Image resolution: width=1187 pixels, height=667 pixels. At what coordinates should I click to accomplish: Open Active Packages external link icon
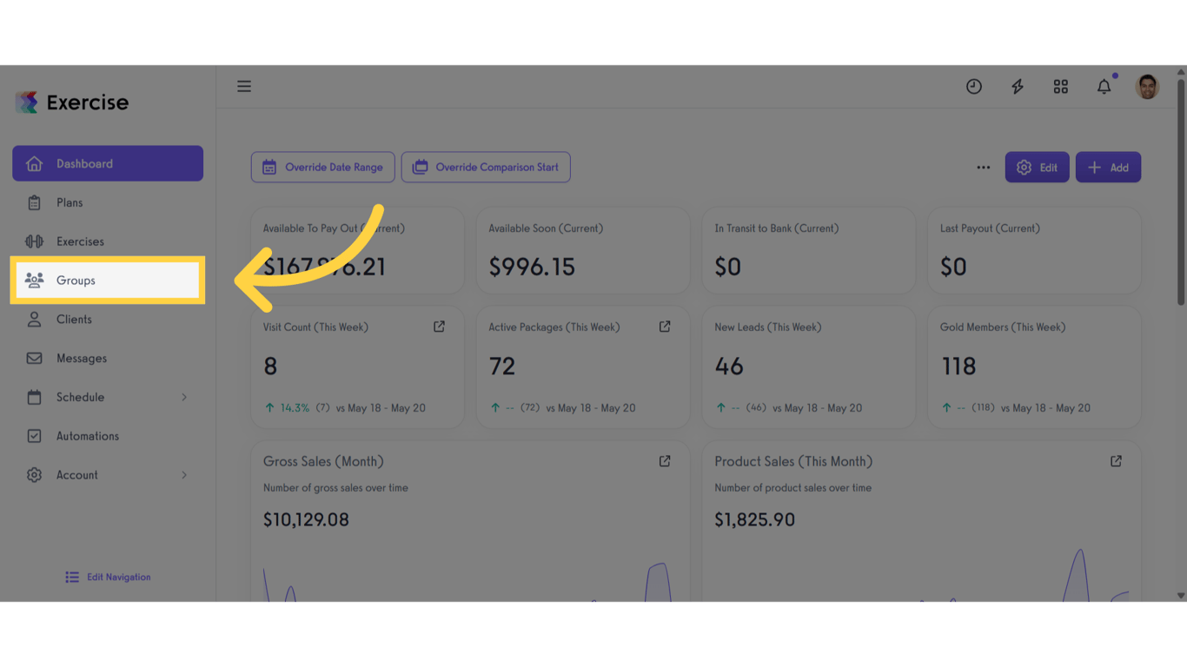pos(665,327)
